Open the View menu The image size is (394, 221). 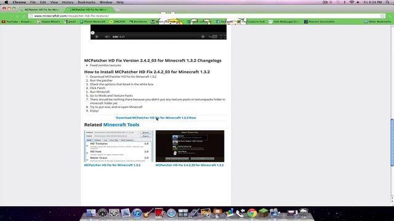[x=54, y=2]
